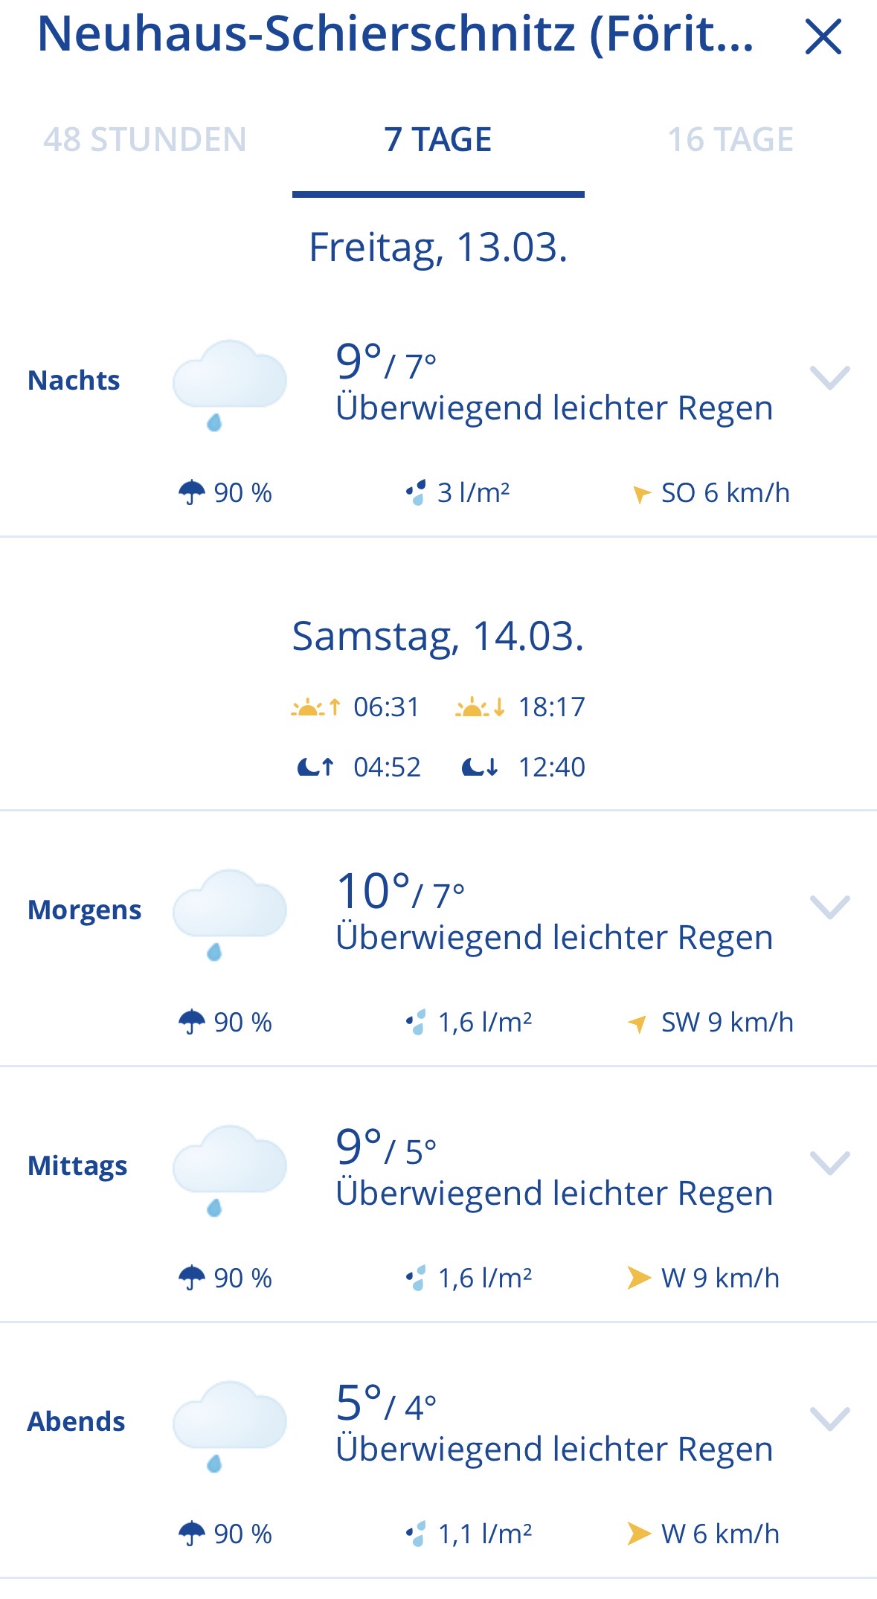The width and height of the screenshot is (877, 1599).
Task: Click the Freitag, 13.03. date heading
Action: tap(438, 247)
